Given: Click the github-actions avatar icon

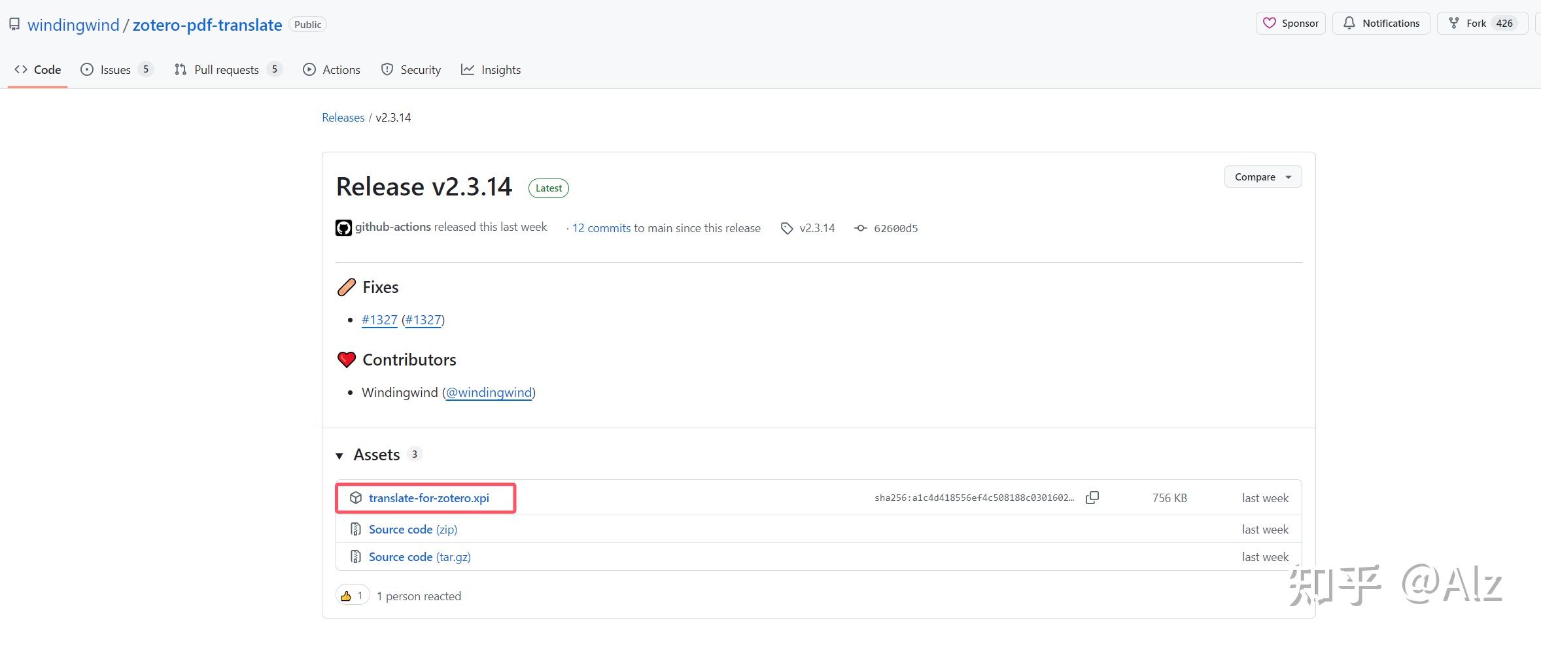Looking at the screenshot, I should pyautogui.click(x=343, y=228).
